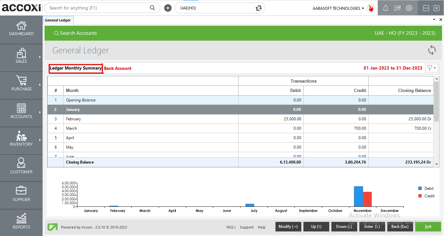Click Search Accounts in the green bar
This screenshot has height=236, width=444.
(75, 33)
